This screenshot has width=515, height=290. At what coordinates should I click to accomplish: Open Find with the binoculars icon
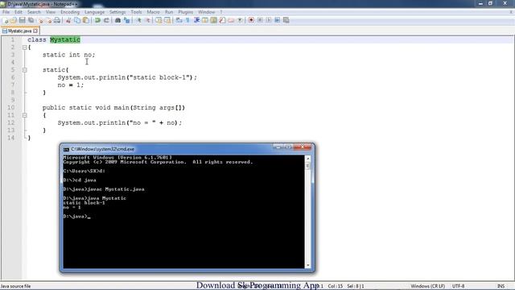tap(117, 20)
